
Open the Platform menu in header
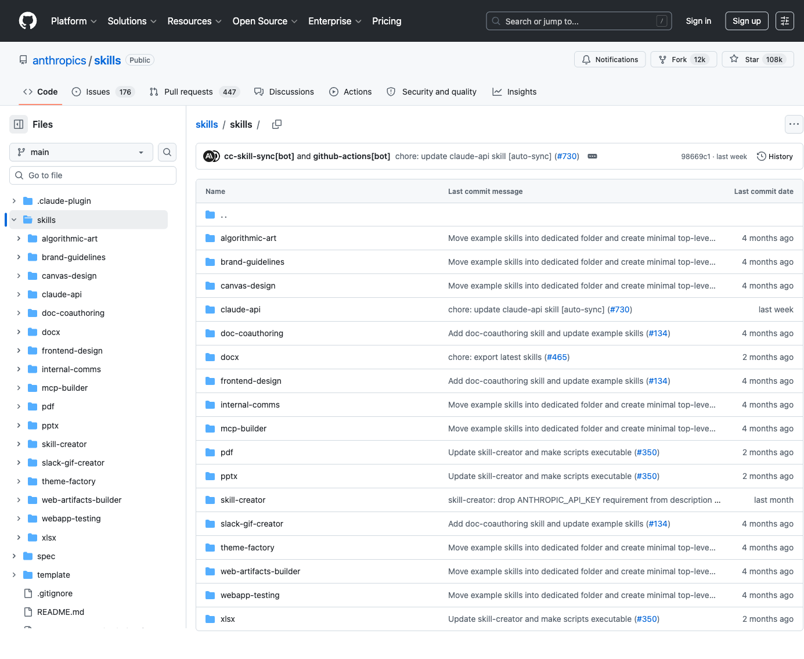74,21
